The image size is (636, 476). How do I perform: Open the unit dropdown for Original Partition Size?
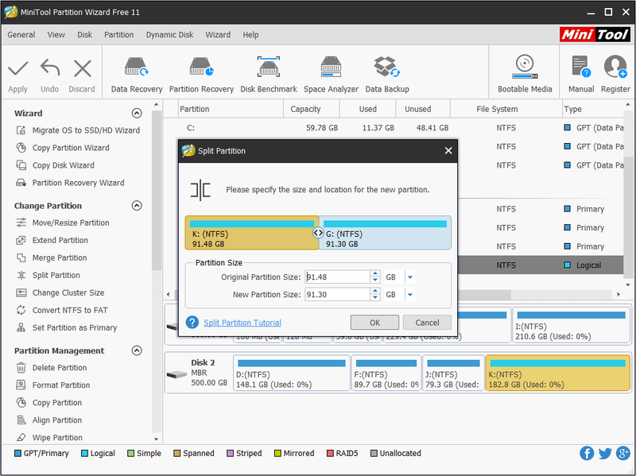click(410, 277)
